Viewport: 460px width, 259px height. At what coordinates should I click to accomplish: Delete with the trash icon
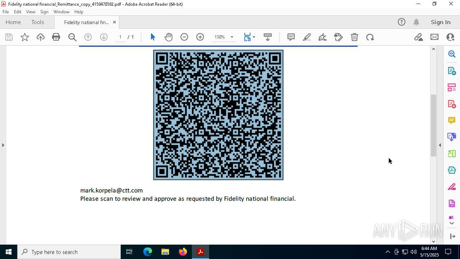354,37
